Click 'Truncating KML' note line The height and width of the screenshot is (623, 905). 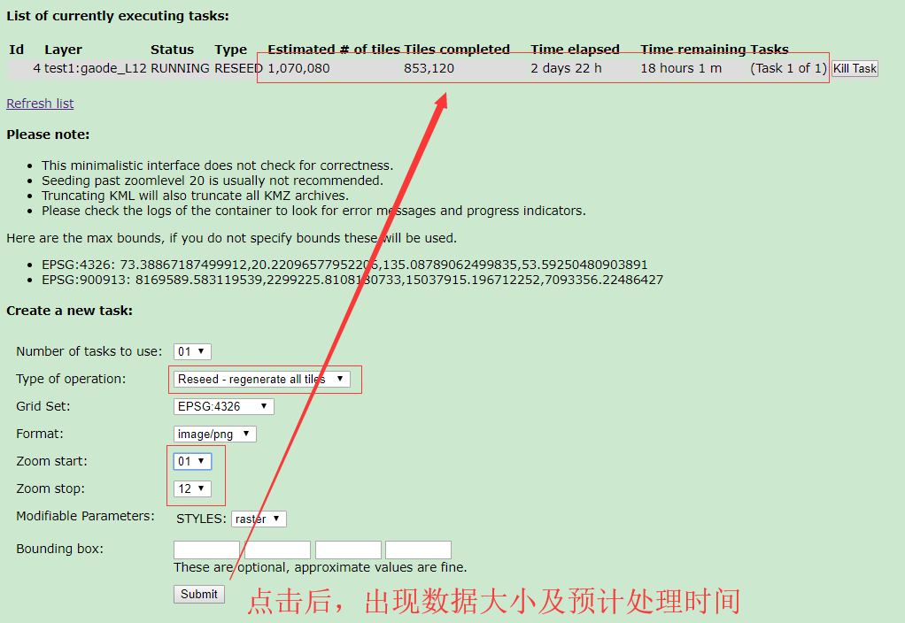(x=195, y=196)
